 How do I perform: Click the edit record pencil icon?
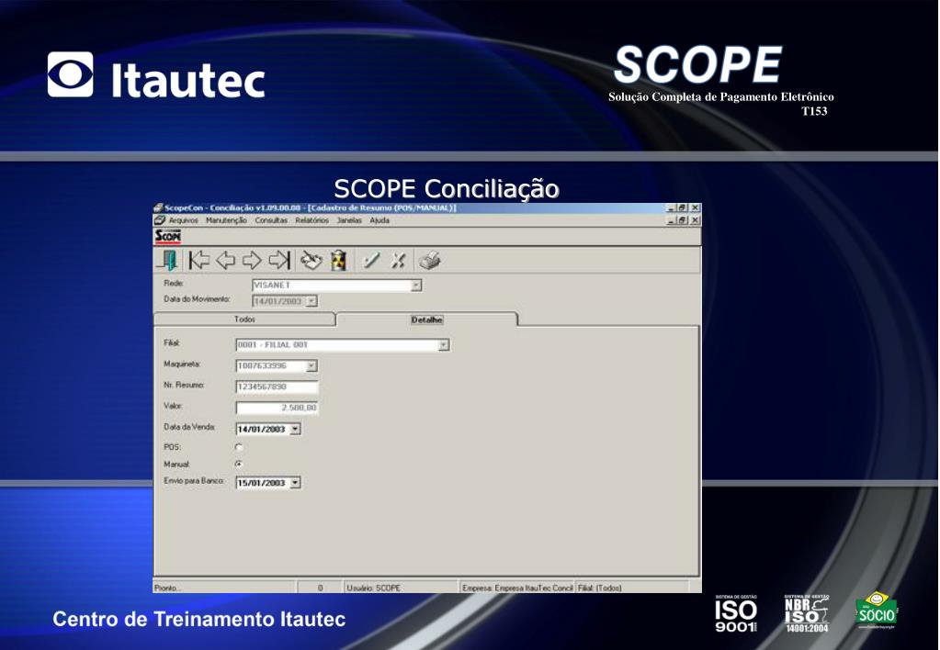tap(311, 261)
